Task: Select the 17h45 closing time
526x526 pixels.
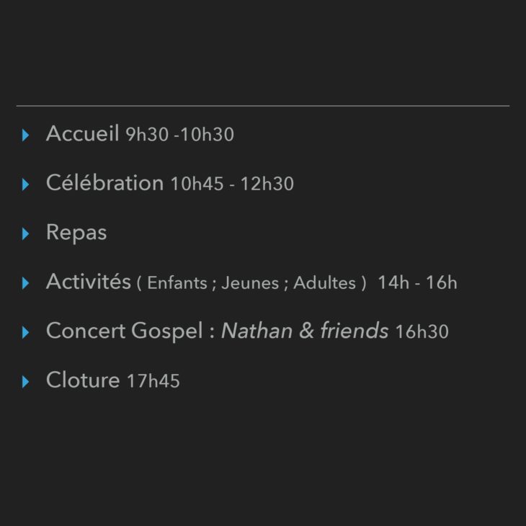Action: coord(153,381)
